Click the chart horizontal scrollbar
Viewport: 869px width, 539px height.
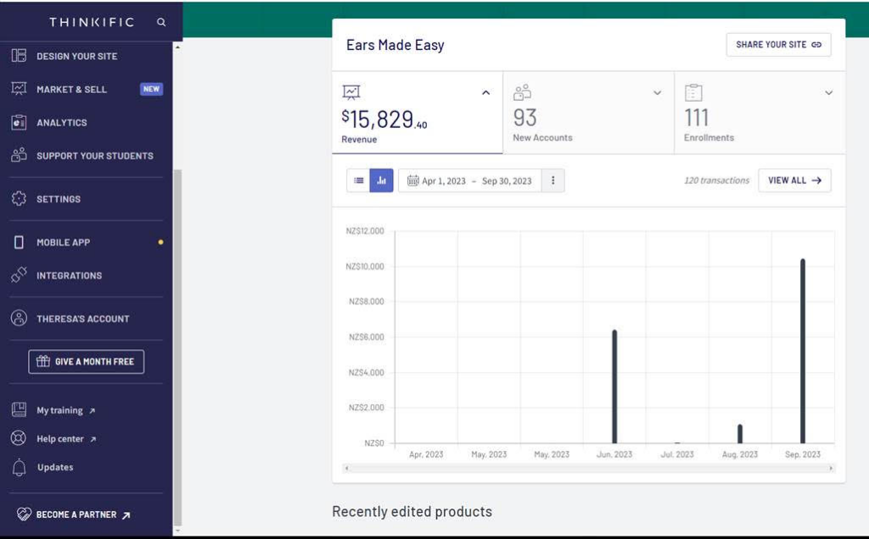(x=589, y=468)
